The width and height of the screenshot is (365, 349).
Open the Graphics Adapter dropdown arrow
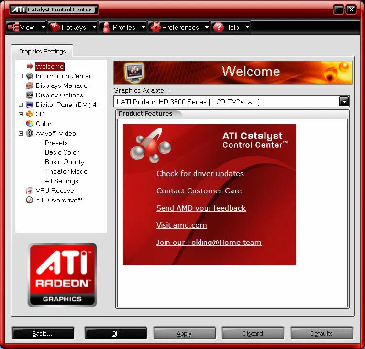tap(344, 102)
